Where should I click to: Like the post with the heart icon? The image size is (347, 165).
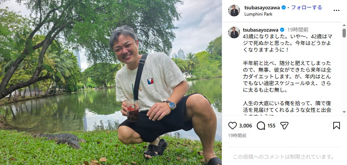(x=232, y=126)
